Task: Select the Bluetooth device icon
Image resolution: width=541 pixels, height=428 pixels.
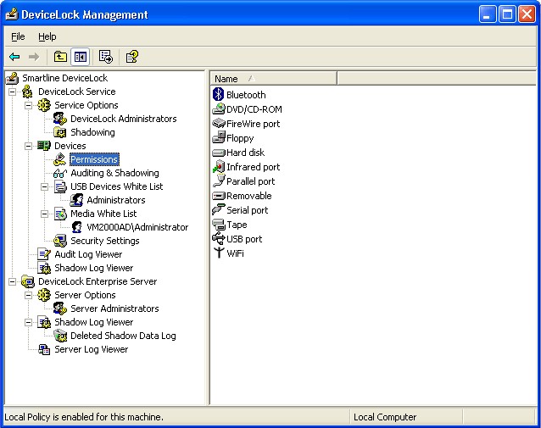Action: [x=218, y=95]
